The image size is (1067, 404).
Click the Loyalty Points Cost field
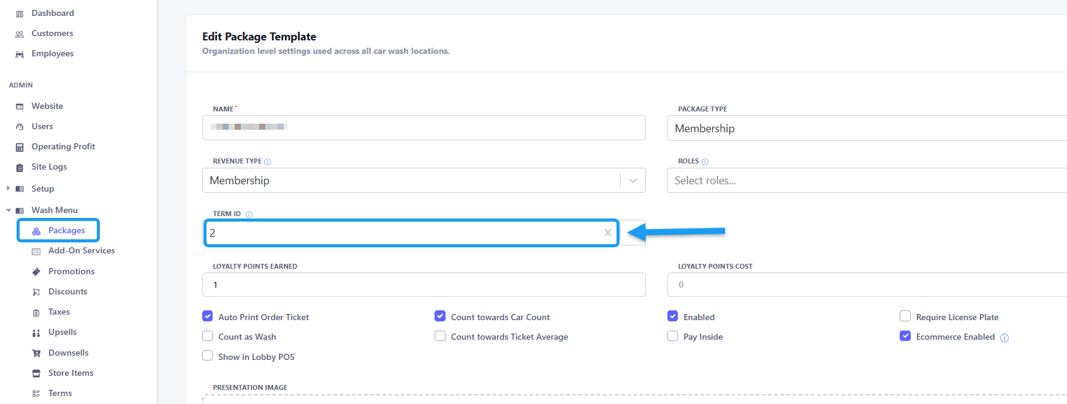tap(867, 285)
